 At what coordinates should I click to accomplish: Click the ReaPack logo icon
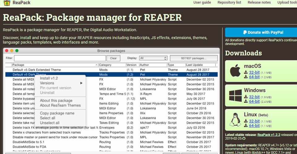pyautogui.click(x=7, y=3)
